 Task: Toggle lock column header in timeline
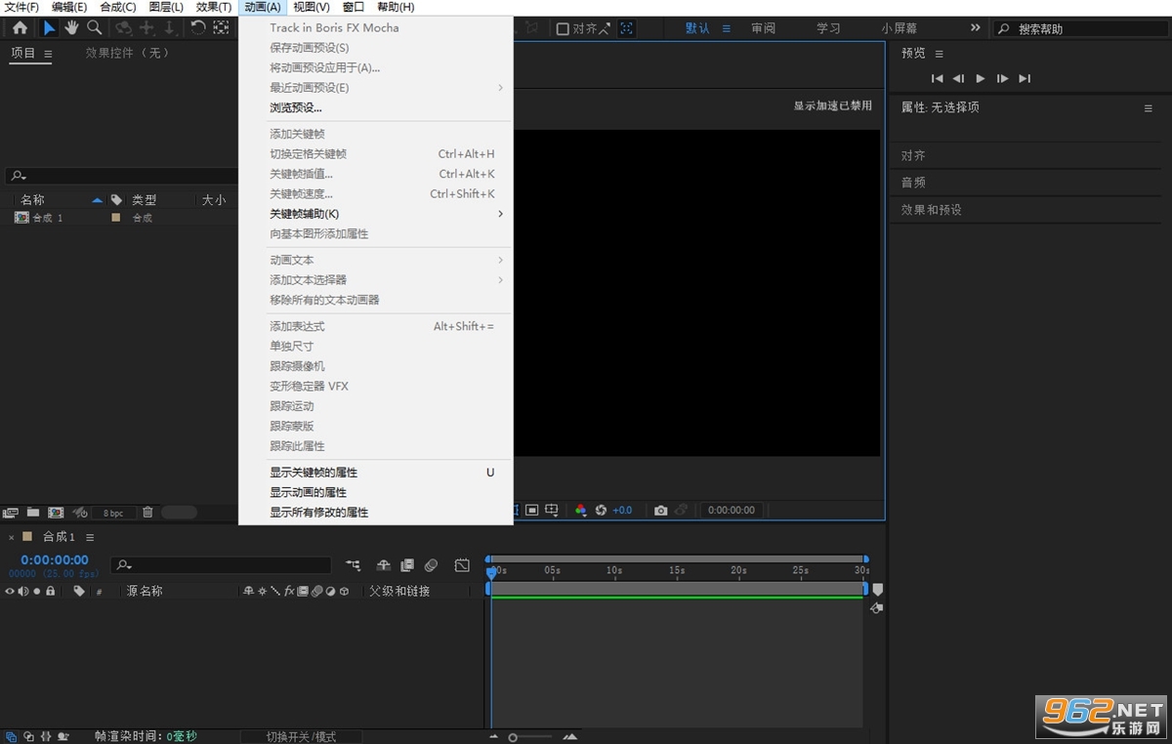click(50, 591)
